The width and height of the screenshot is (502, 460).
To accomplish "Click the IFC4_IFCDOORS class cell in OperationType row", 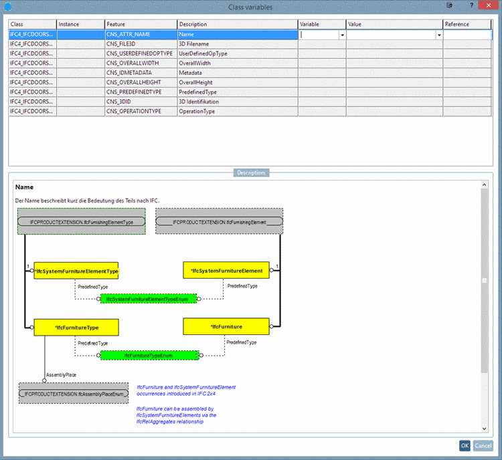I will (x=32, y=111).
